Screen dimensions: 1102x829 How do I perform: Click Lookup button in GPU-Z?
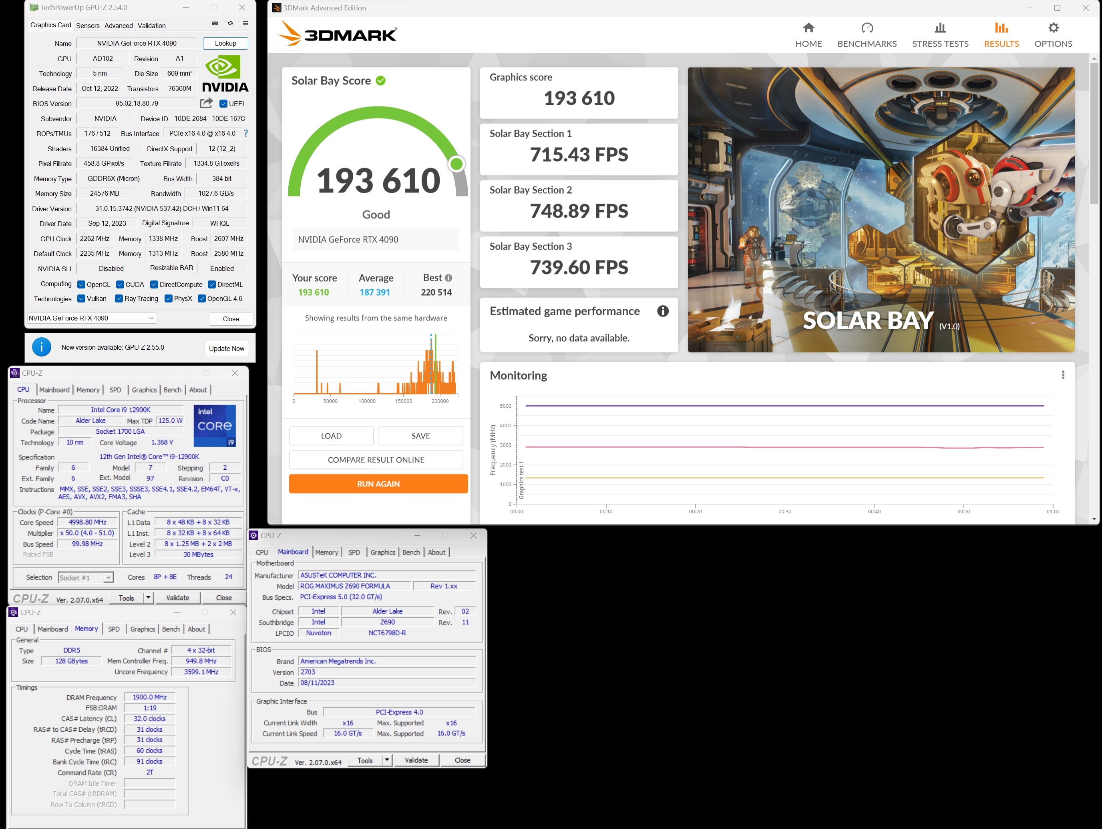coord(225,43)
